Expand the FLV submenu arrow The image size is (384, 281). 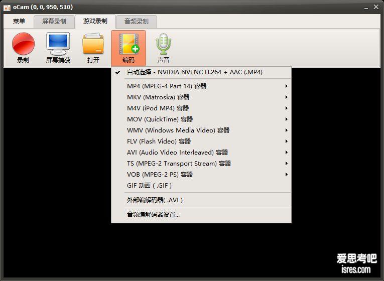pyautogui.click(x=286, y=141)
